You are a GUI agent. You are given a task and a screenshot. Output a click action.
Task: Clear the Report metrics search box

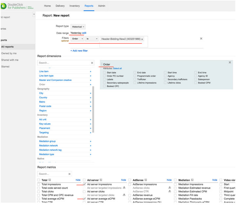coord(69,174)
